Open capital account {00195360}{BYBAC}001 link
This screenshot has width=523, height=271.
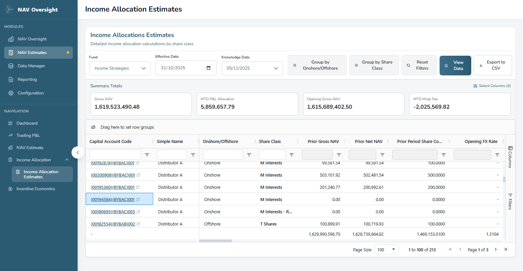click(113, 187)
